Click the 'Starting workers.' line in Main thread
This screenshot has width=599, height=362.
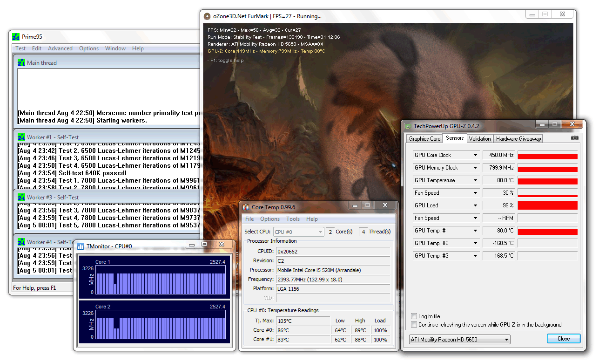(x=82, y=121)
